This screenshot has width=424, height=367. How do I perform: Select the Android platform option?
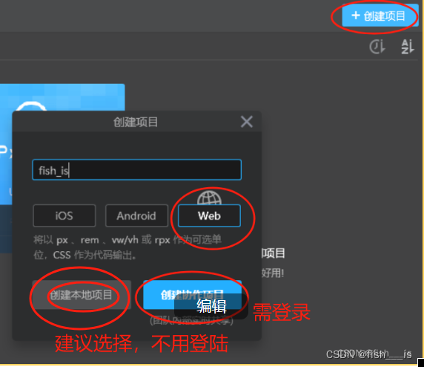[x=136, y=215]
